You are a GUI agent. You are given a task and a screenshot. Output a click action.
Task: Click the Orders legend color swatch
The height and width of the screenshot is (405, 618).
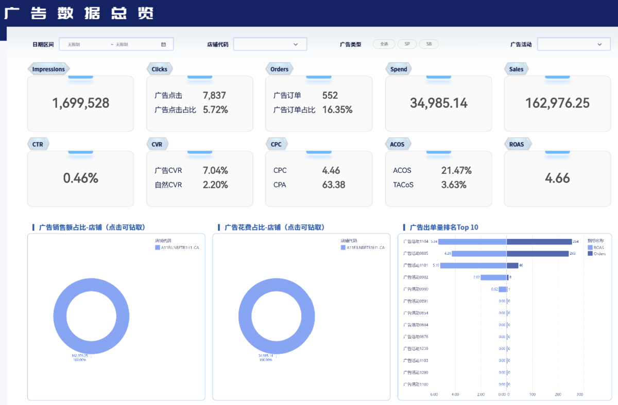click(590, 254)
